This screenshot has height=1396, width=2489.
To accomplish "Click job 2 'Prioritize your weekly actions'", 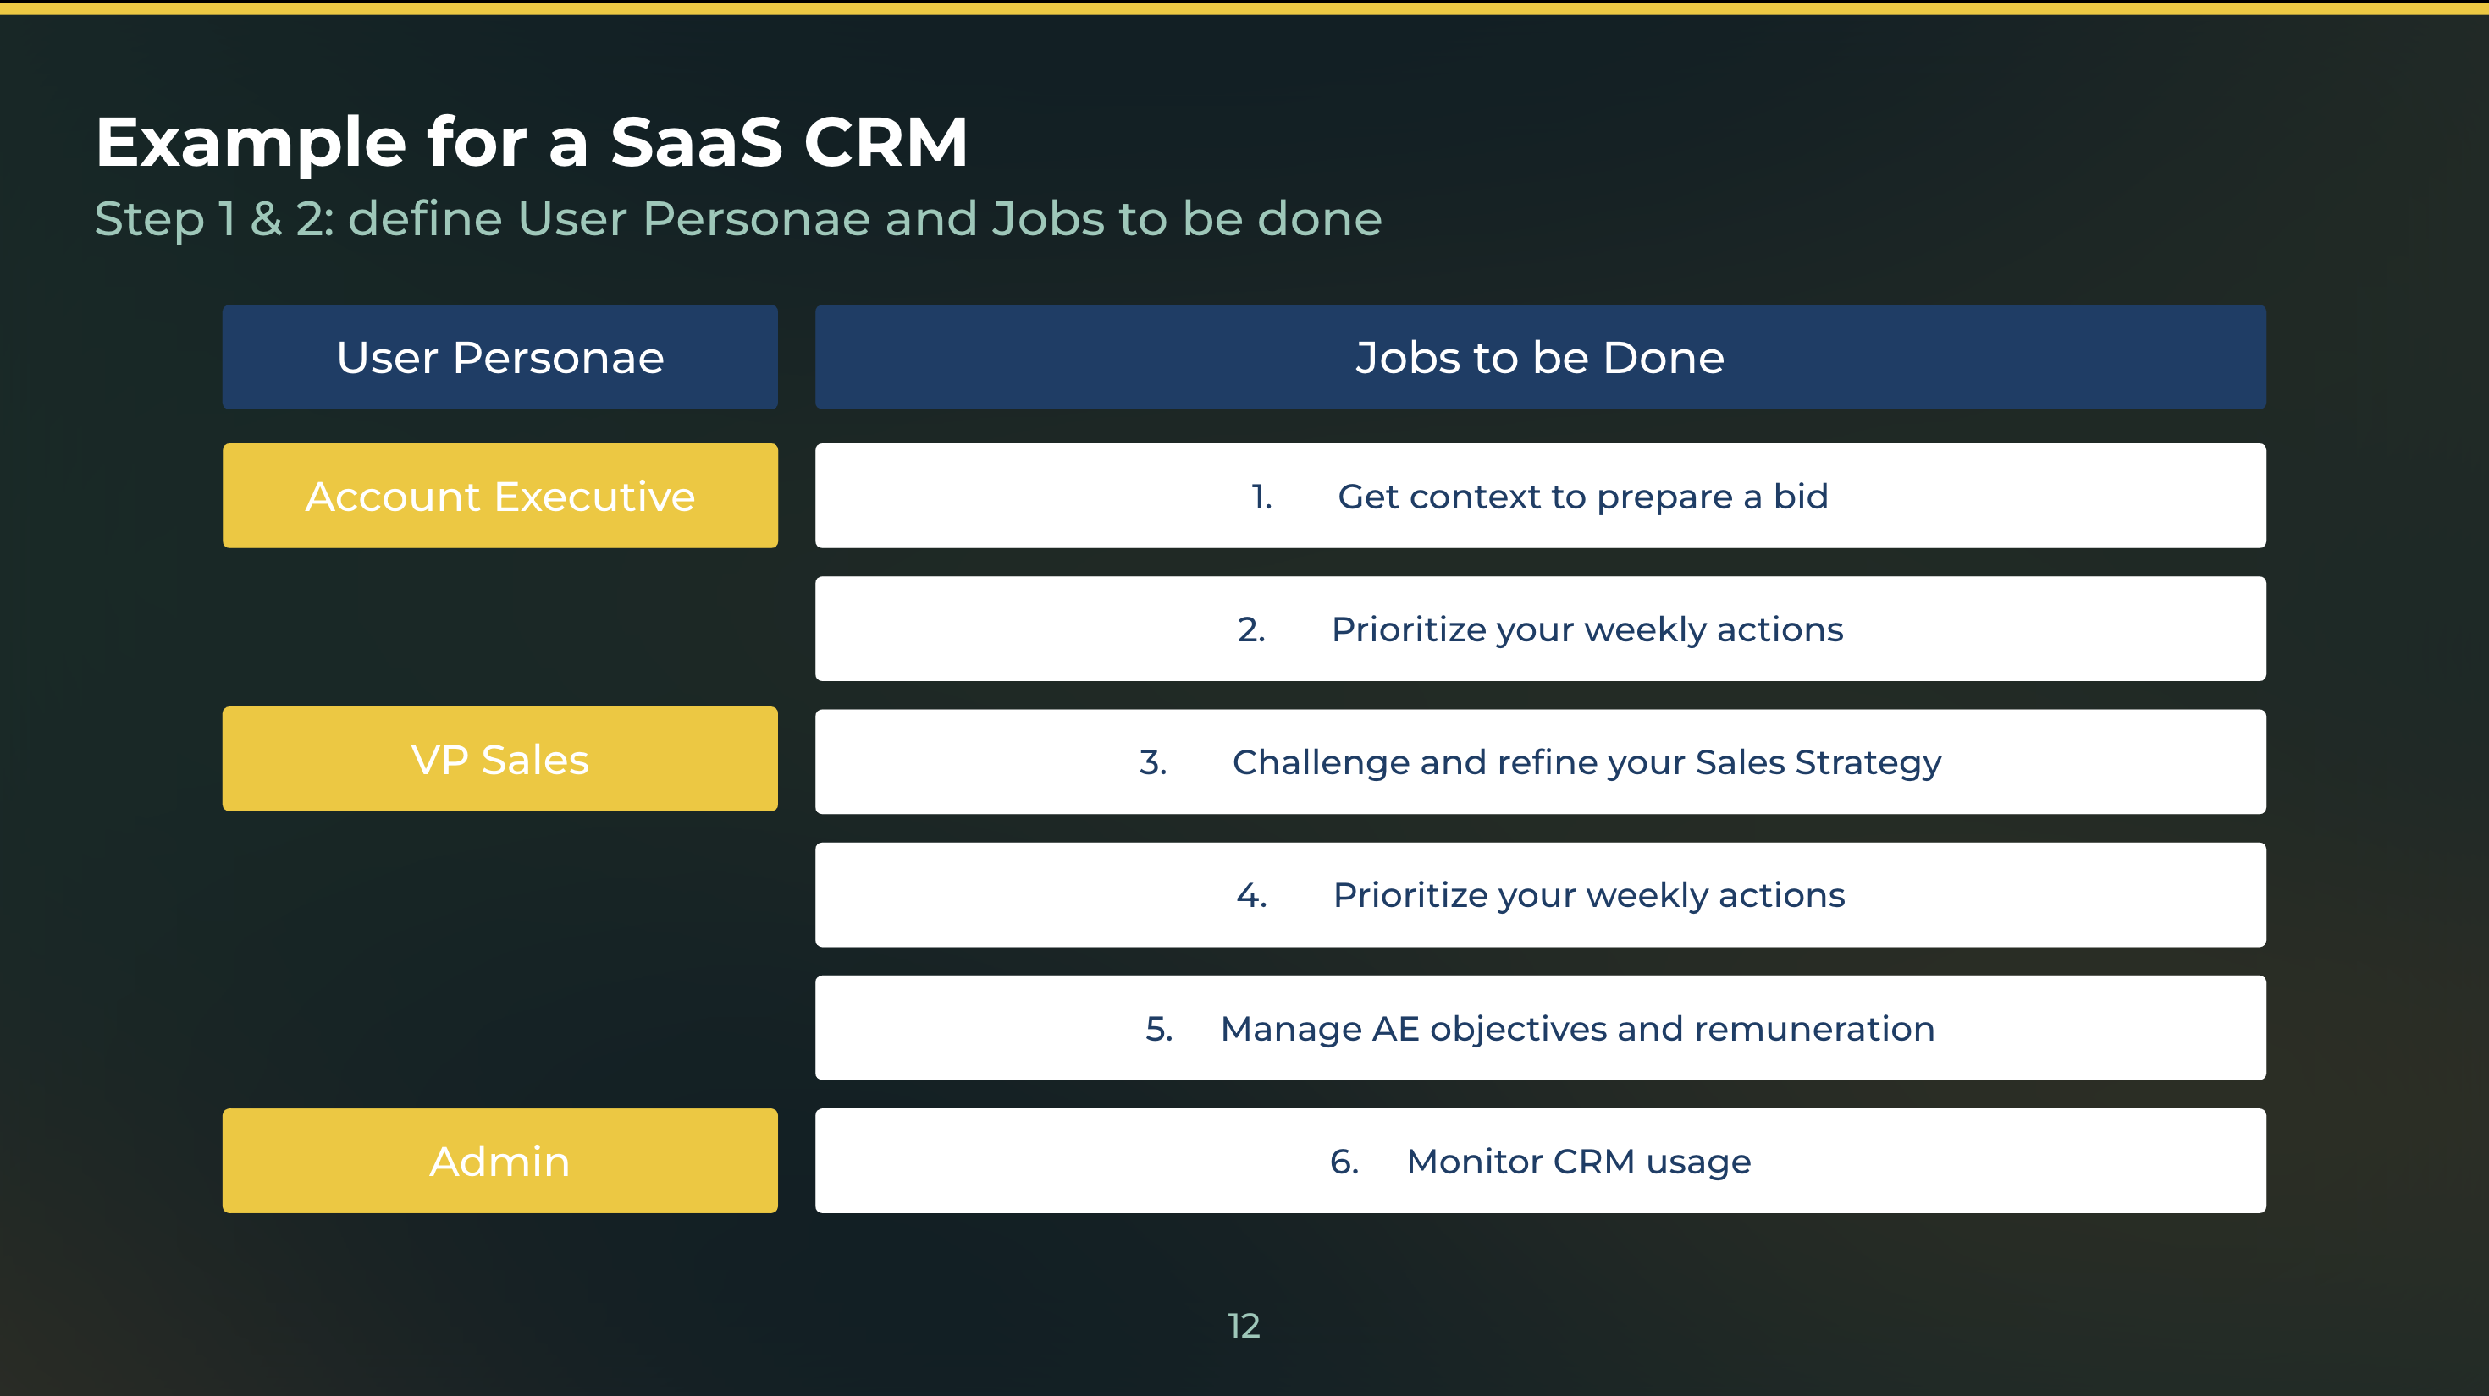I will pyautogui.click(x=1540, y=629).
